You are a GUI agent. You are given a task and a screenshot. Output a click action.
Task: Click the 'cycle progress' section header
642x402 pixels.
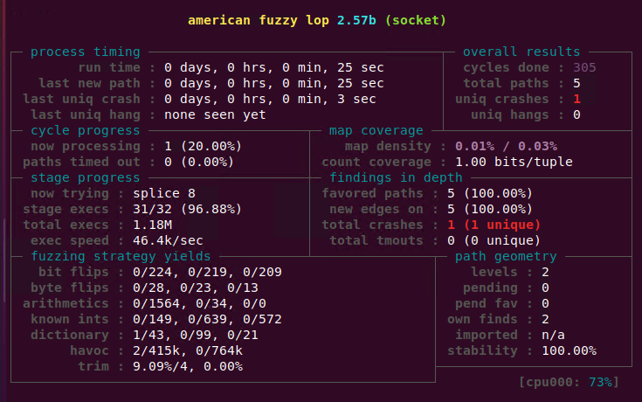point(86,130)
